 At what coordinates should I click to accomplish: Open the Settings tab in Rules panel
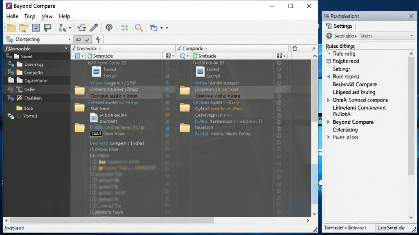[339, 26]
